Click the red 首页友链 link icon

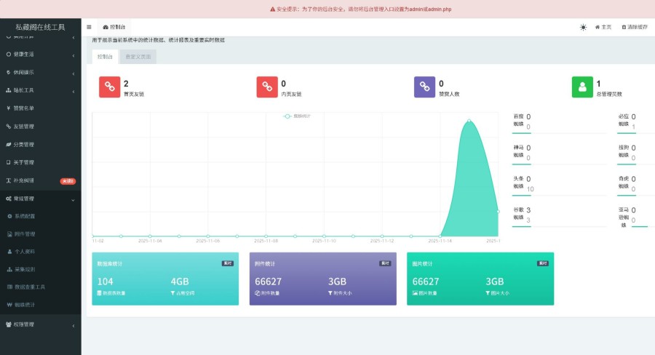(109, 87)
